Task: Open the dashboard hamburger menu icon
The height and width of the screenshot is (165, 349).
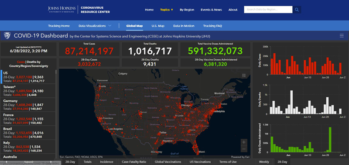Action: point(342,36)
